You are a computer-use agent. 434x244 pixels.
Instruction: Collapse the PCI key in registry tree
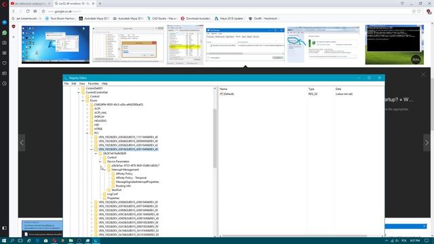[x=87, y=133]
